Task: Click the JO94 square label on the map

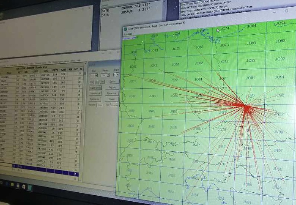Action: pyautogui.click(x=280, y=23)
